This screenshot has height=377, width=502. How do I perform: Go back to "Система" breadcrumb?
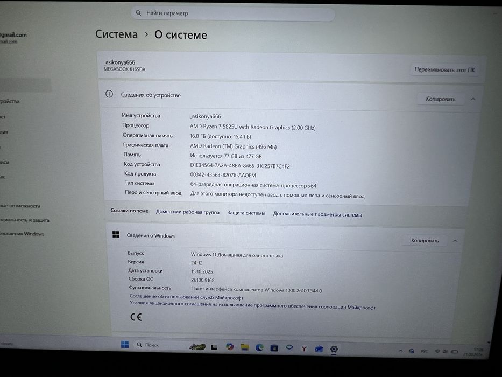(117, 34)
